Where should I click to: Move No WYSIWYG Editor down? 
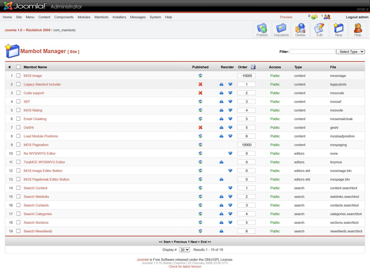(230, 153)
